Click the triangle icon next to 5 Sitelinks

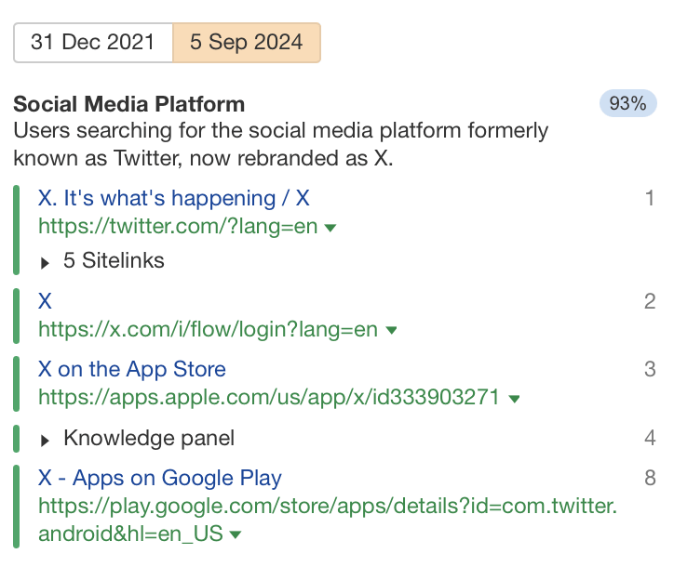point(46,262)
